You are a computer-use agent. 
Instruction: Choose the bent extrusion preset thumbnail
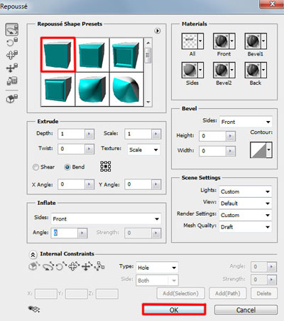tap(92, 89)
